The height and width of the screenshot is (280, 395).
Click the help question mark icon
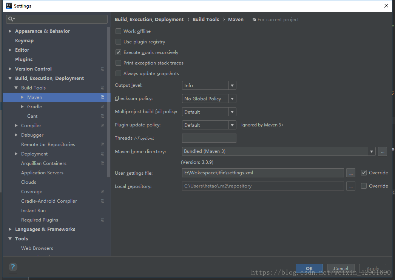click(x=13, y=267)
